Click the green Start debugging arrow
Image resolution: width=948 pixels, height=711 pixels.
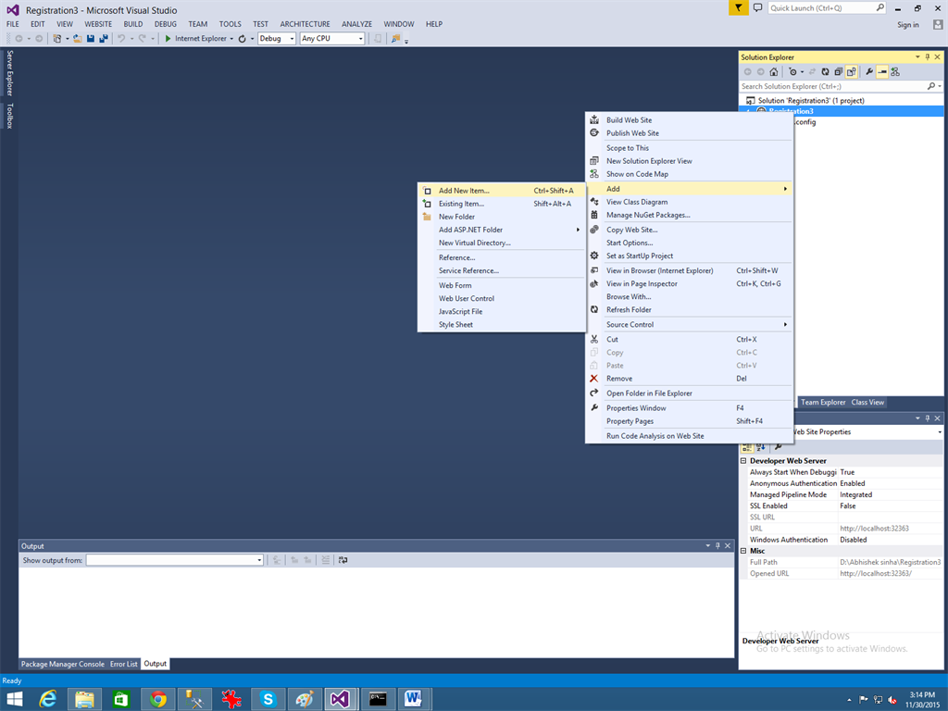click(168, 39)
